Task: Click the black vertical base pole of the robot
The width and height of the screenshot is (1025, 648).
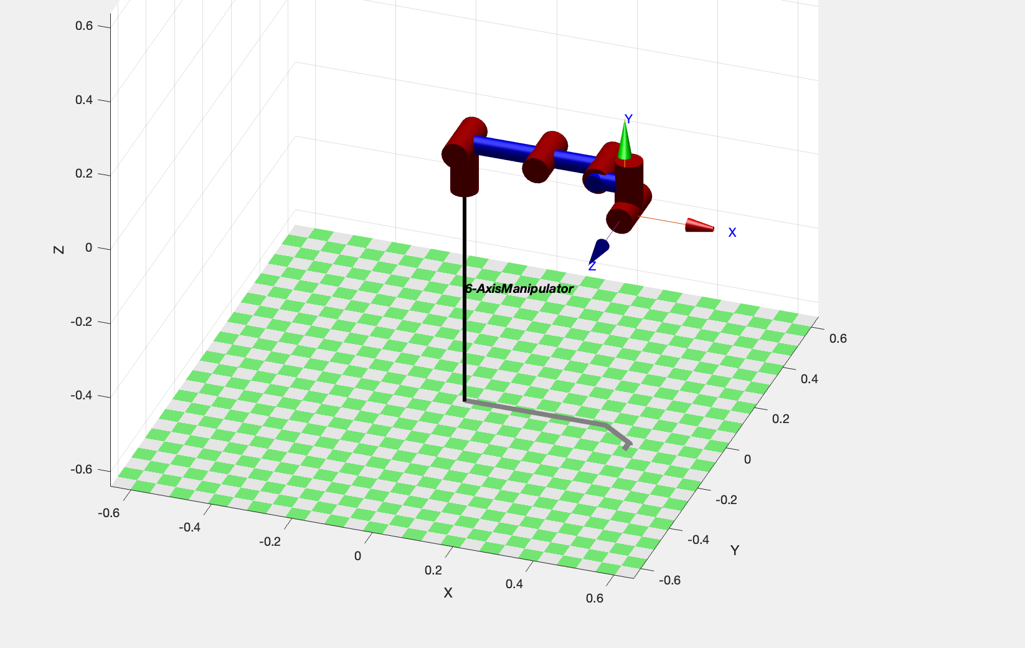Action: tap(465, 298)
